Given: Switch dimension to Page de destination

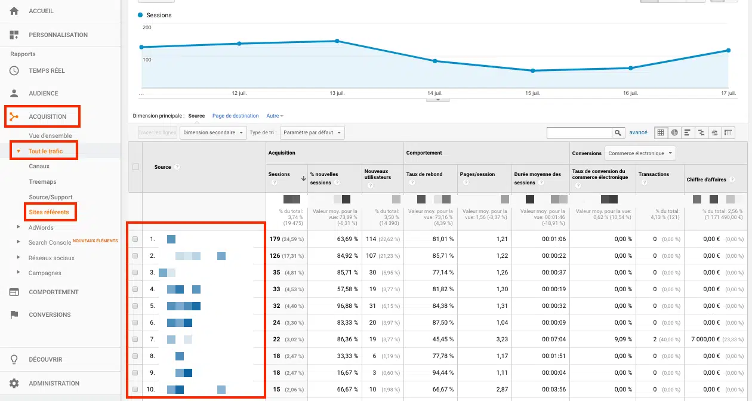Looking at the screenshot, I should click(235, 116).
